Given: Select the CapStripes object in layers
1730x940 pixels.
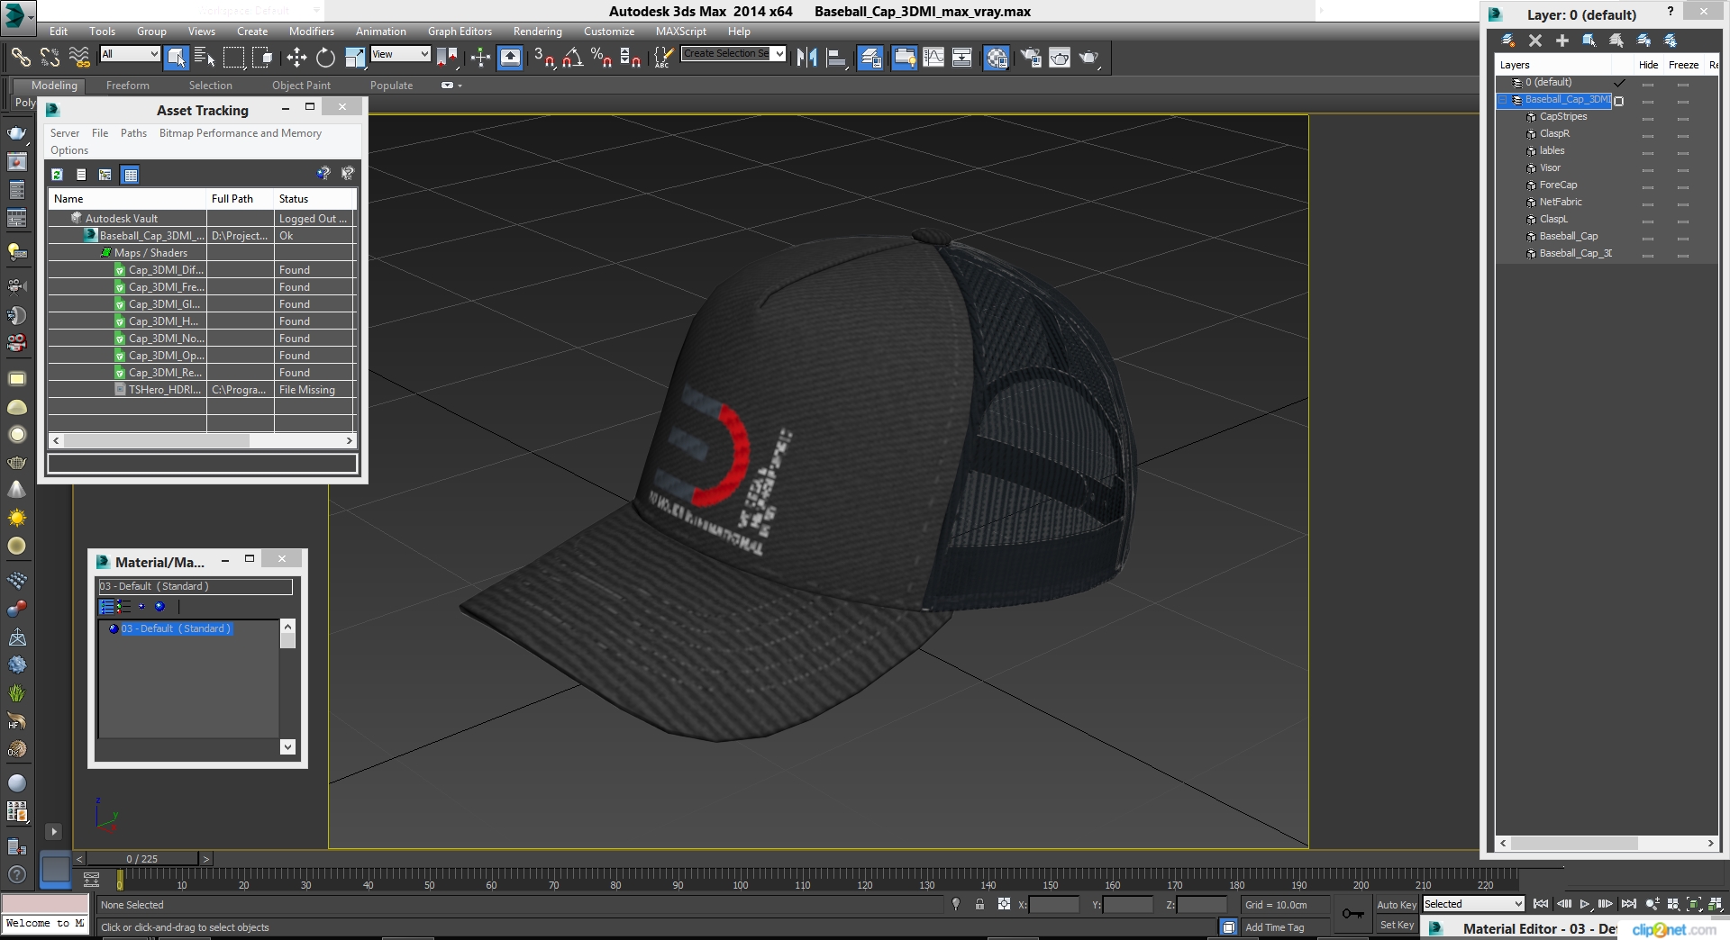Looking at the screenshot, I should tap(1562, 117).
